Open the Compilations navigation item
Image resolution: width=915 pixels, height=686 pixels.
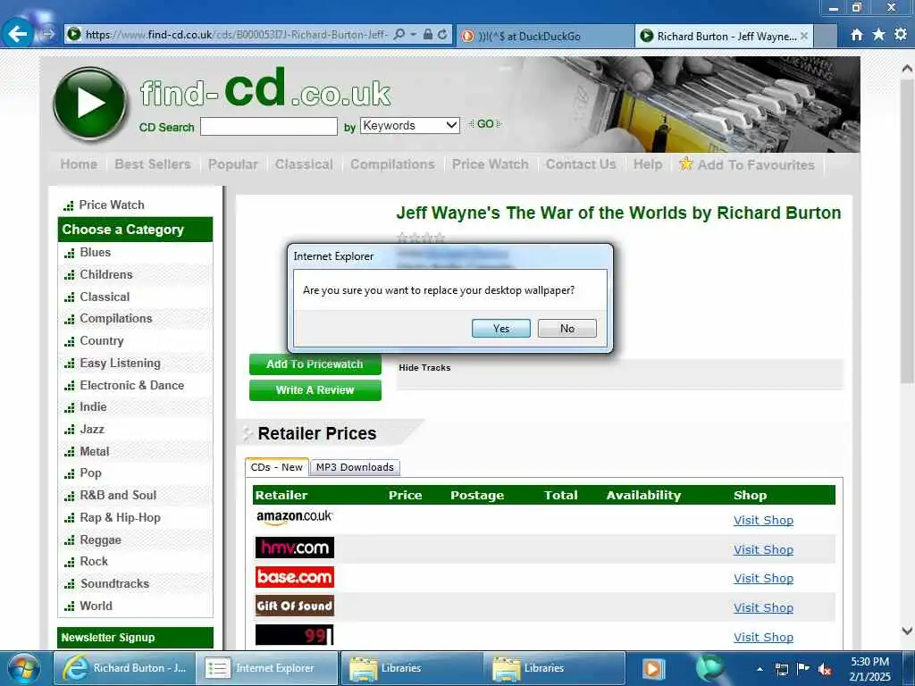pyautogui.click(x=393, y=164)
